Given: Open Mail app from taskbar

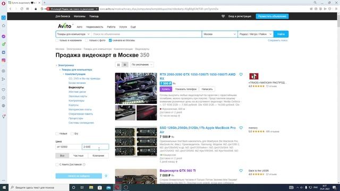Looking at the screenshot, I should [x=108, y=187].
